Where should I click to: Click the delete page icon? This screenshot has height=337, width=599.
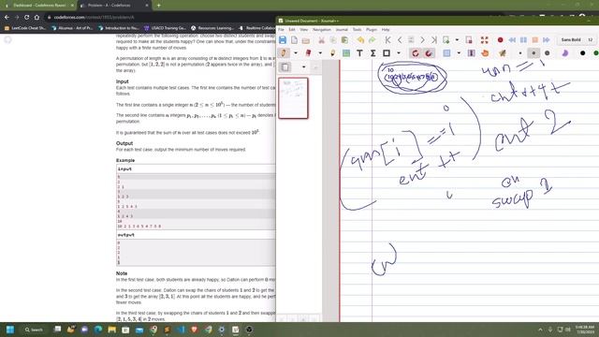click(469, 39)
